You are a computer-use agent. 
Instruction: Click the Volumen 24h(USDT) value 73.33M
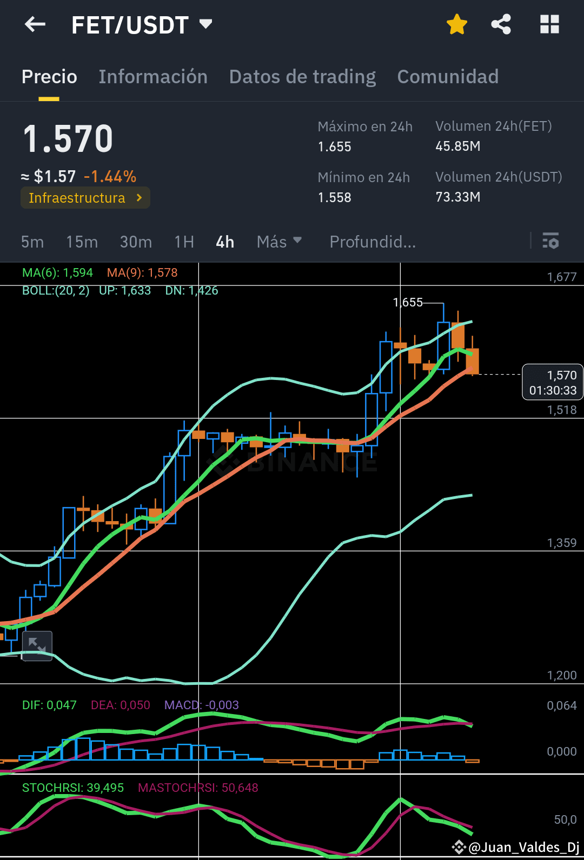click(457, 197)
